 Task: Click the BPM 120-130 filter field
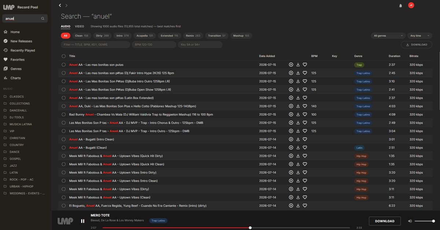(154, 45)
